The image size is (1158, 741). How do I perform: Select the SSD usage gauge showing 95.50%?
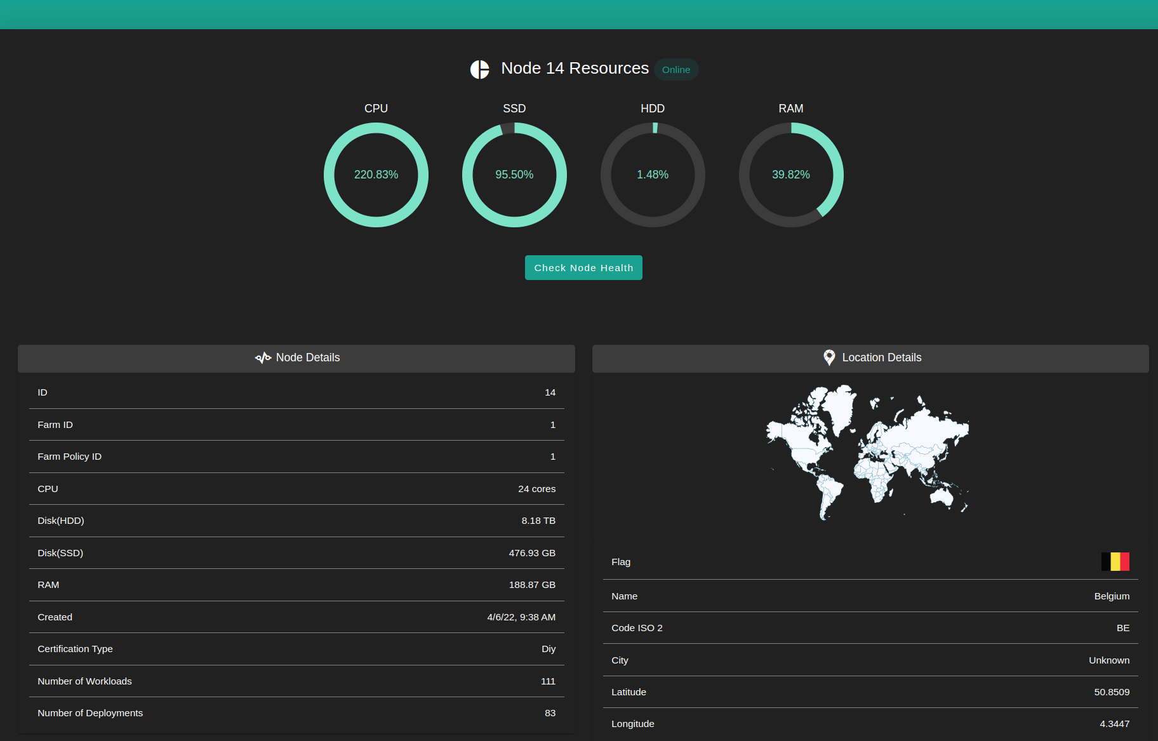point(514,175)
